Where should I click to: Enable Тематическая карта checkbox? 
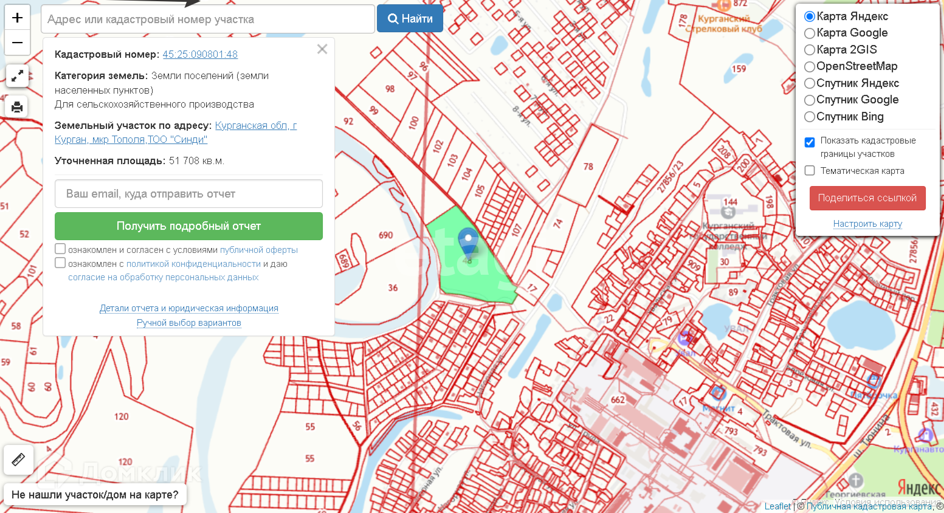tap(810, 171)
